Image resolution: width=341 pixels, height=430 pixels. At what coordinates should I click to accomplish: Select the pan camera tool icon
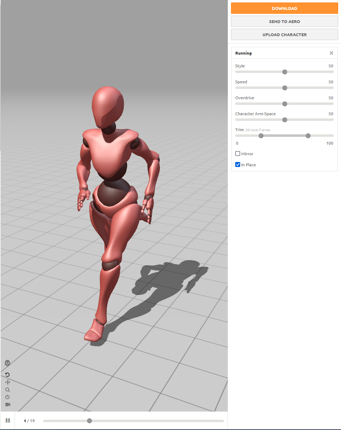coord(7,382)
